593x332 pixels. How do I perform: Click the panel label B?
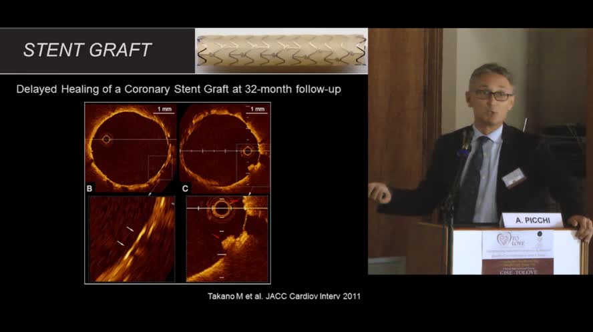(x=90, y=189)
